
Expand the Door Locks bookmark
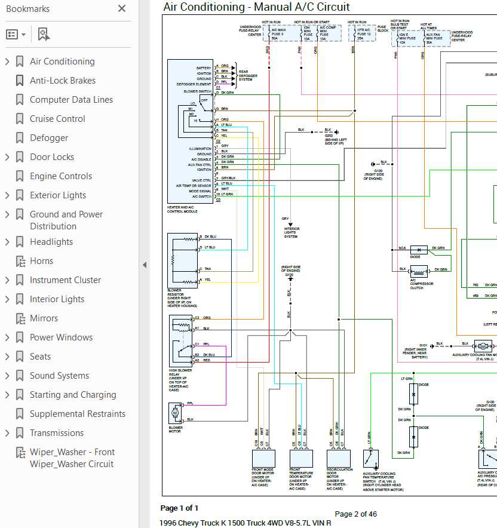[7, 157]
